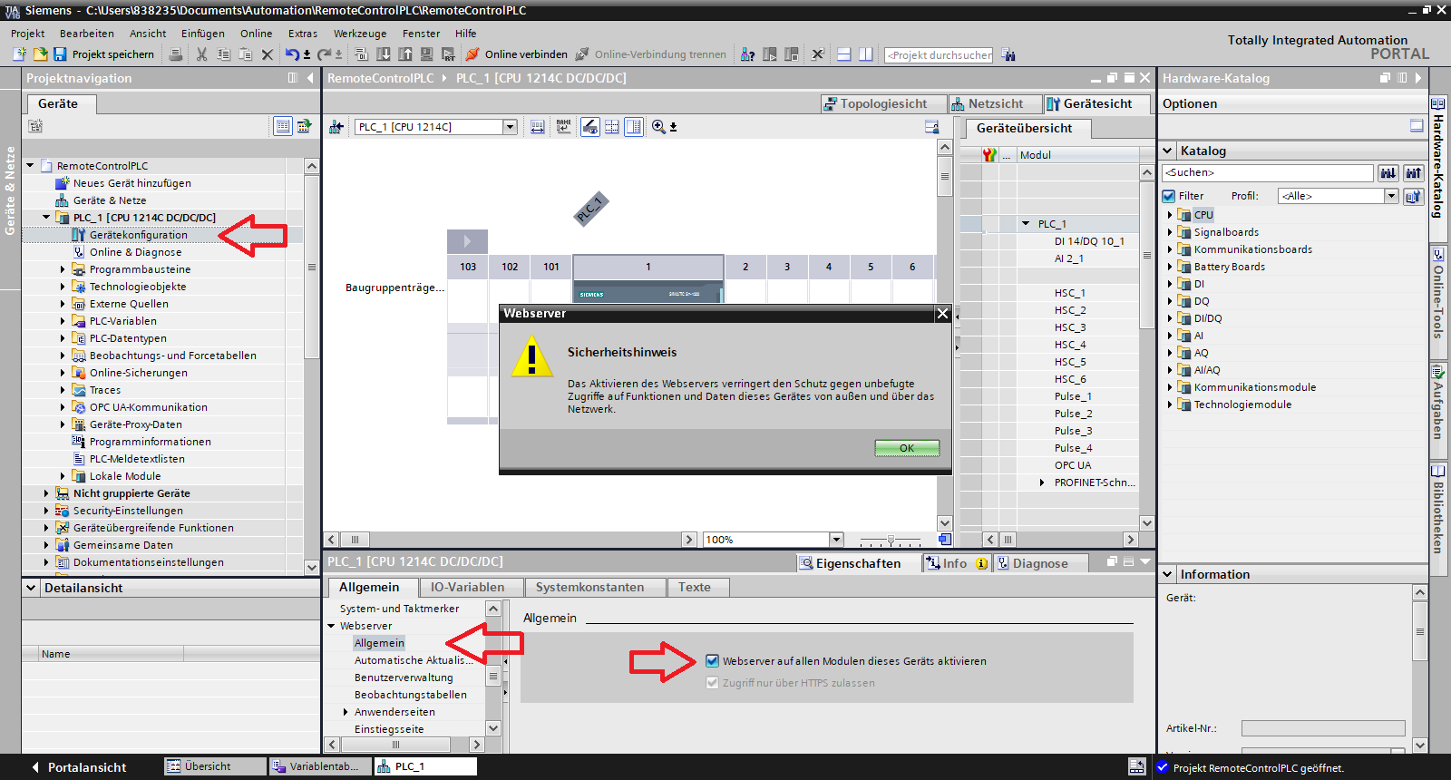The width and height of the screenshot is (1451, 780).
Task: Toggle Webserver auf allen Modulen aktivieren checkbox
Action: tap(712, 661)
